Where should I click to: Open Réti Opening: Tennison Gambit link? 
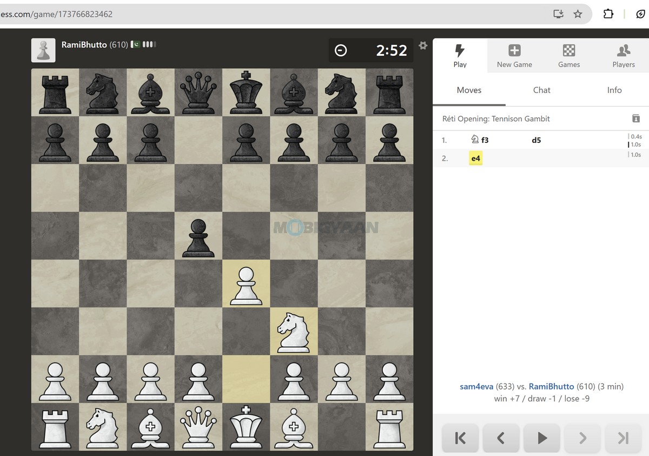pos(496,118)
